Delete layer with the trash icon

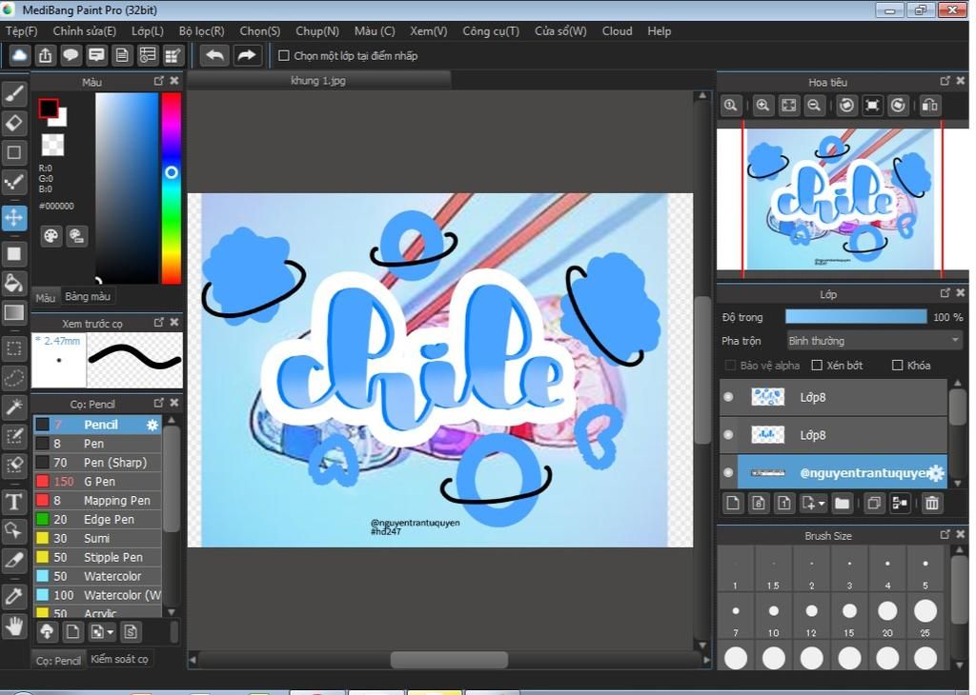pos(932,503)
